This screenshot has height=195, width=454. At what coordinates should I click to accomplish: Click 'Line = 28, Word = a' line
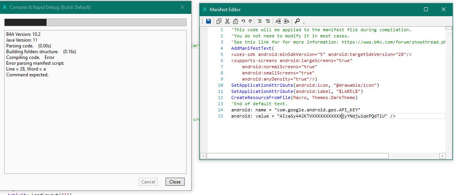pos(26,69)
